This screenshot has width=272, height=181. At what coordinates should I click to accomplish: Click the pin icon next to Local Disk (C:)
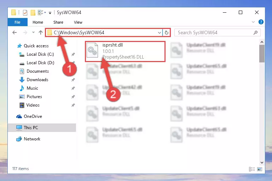[73, 54]
